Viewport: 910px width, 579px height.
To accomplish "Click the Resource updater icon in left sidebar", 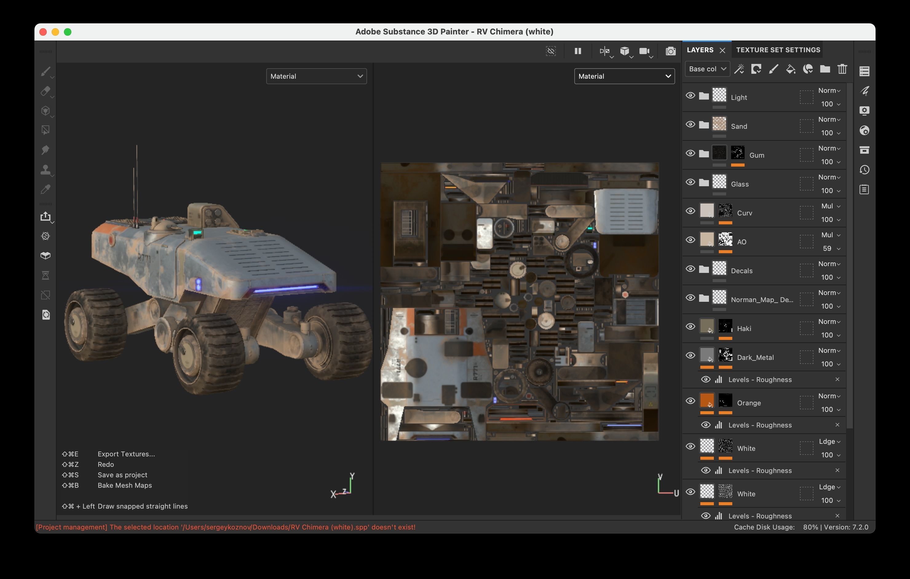I will pos(45,315).
